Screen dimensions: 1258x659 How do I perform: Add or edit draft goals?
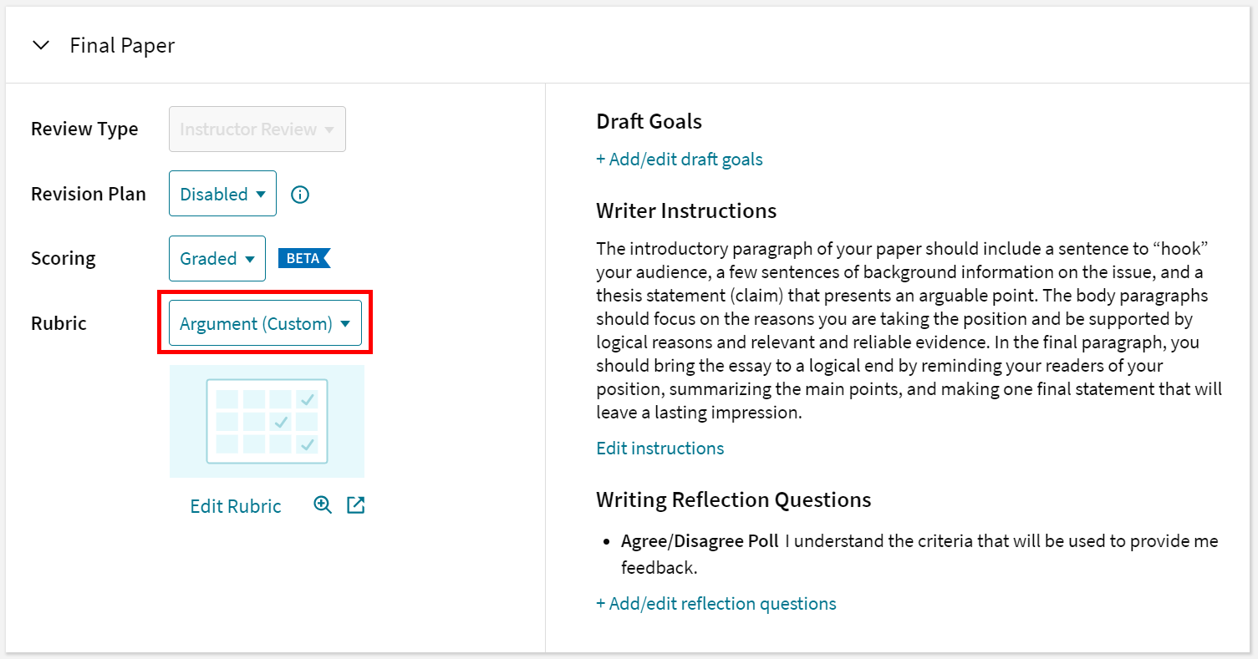point(680,159)
